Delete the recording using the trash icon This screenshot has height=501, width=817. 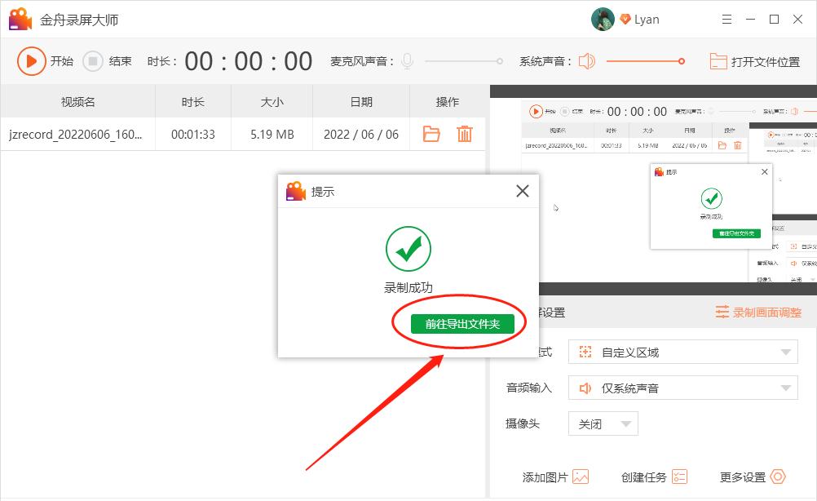tap(465, 135)
